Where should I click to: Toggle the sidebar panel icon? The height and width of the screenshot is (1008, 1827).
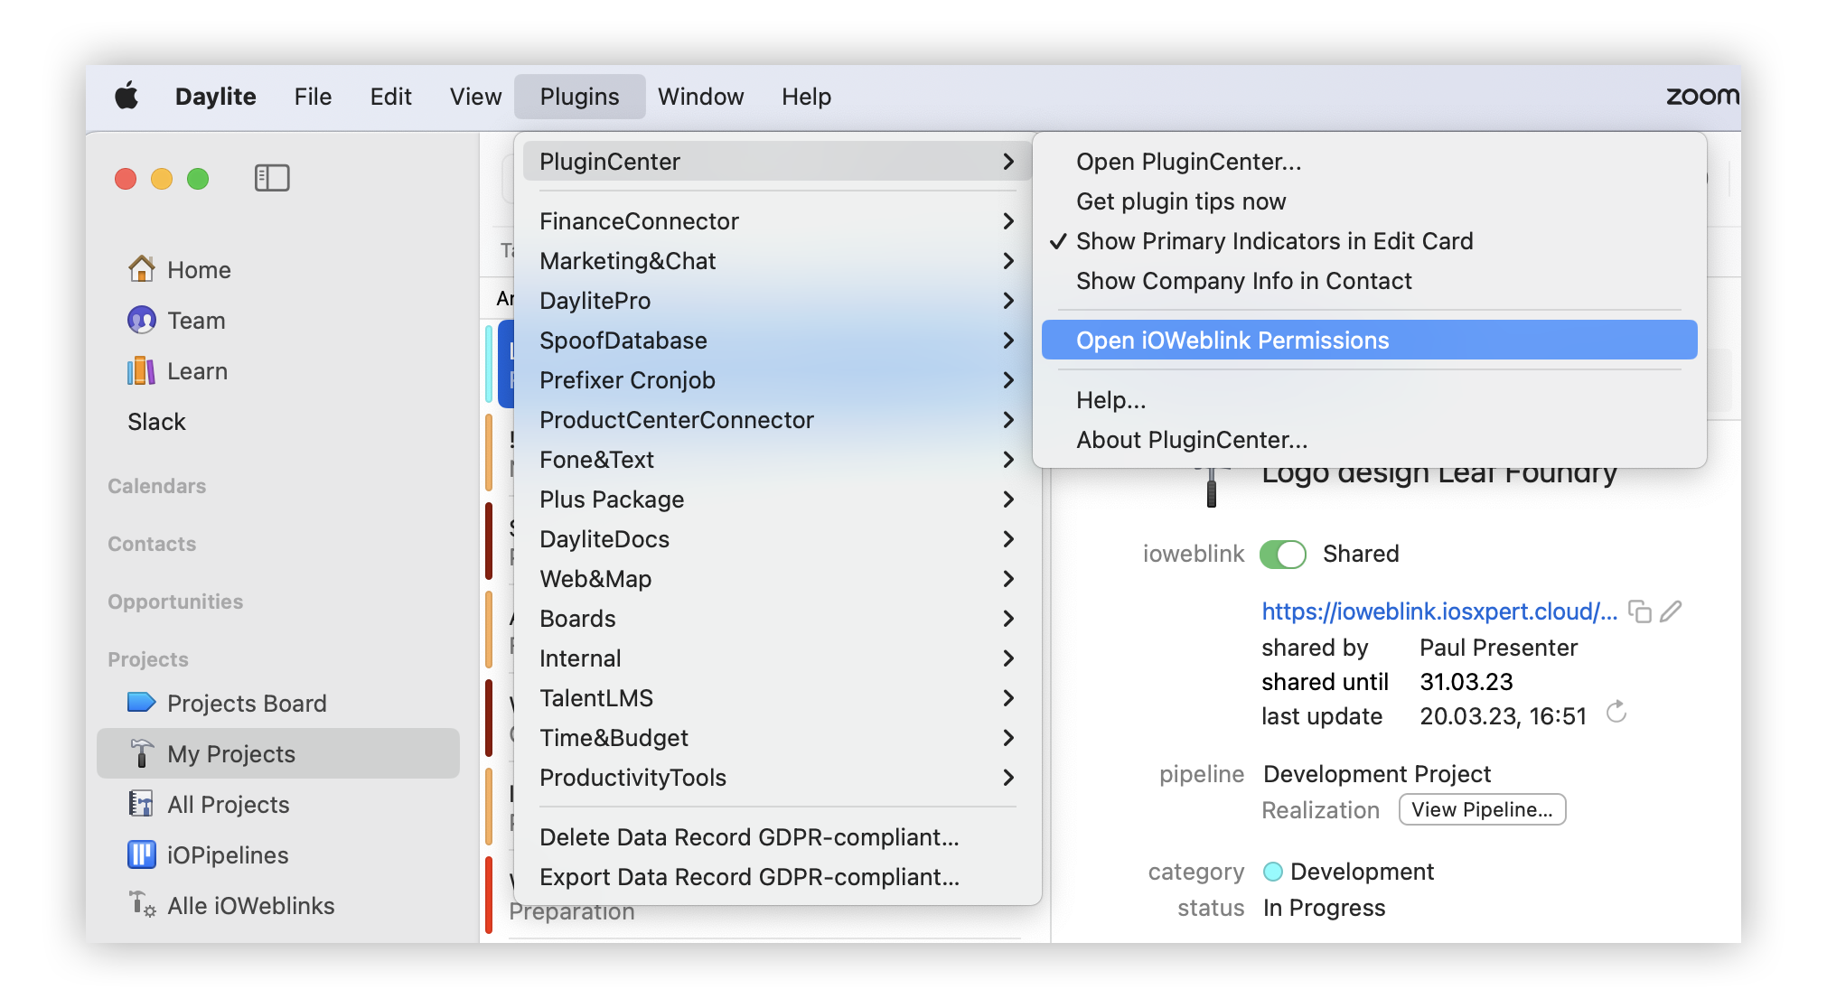[271, 178]
